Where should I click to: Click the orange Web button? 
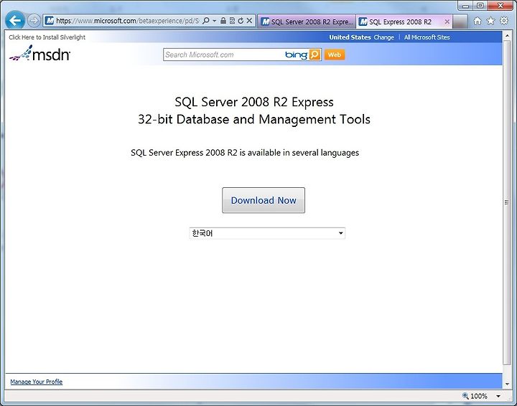(x=335, y=55)
